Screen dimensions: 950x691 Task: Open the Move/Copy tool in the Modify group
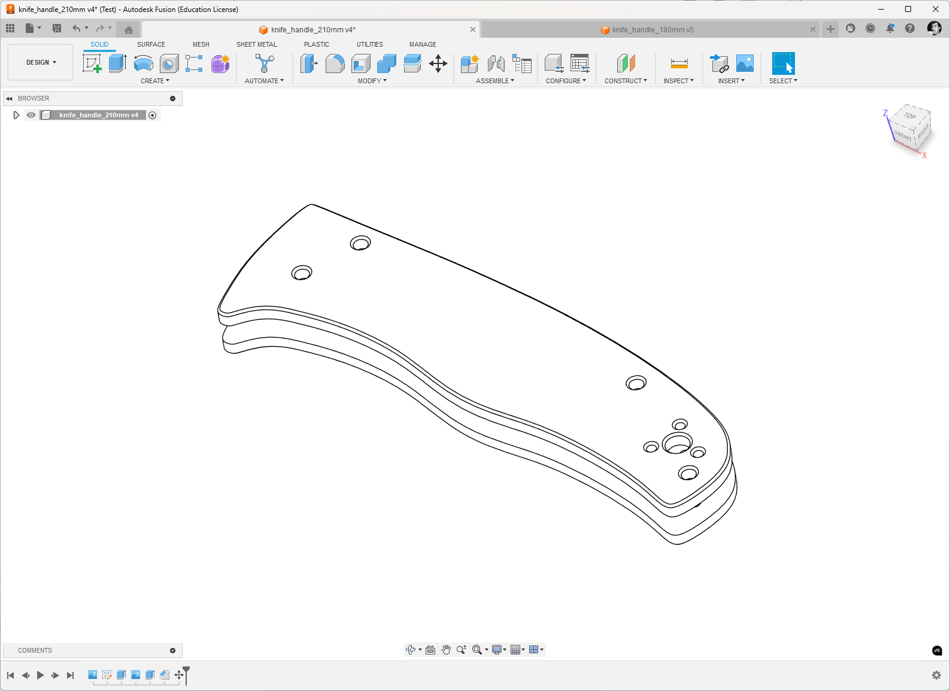(438, 63)
